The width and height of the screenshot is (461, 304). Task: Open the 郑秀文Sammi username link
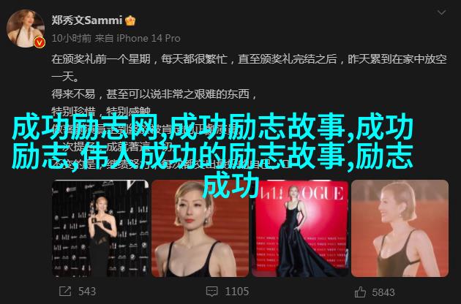pos(87,20)
